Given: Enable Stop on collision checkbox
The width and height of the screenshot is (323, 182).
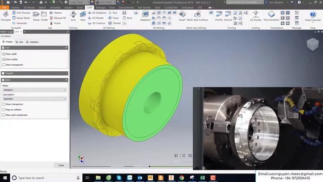Looking at the screenshot, I should [4, 110].
